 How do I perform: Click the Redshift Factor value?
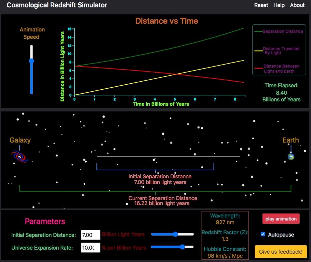(225, 239)
